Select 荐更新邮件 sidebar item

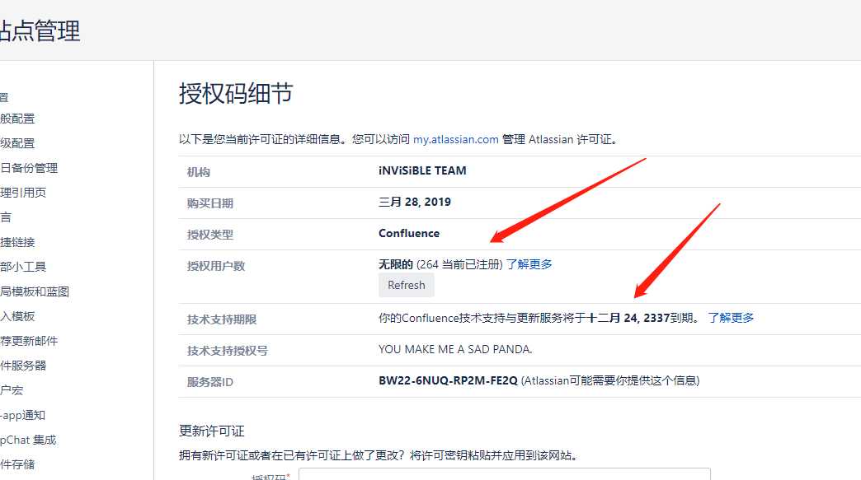[x=29, y=341]
